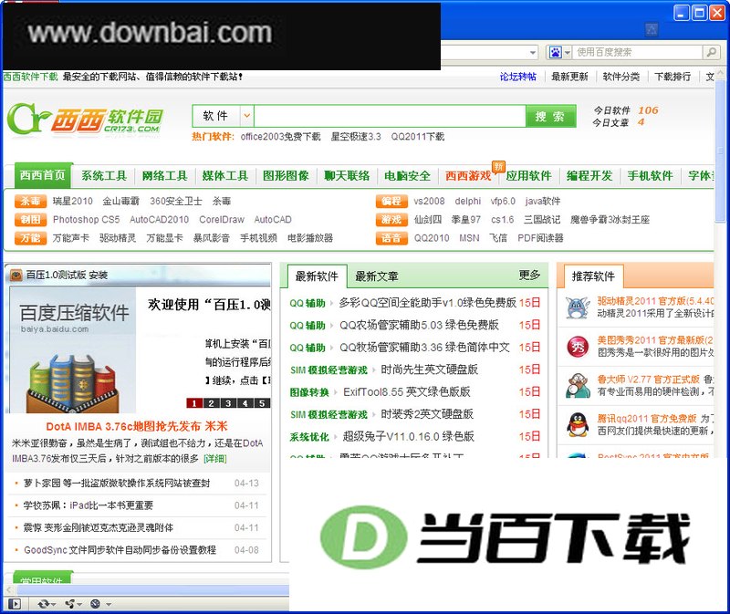Open the Photoshop CS5 link
The width and height of the screenshot is (730, 614).
coord(86,220)
